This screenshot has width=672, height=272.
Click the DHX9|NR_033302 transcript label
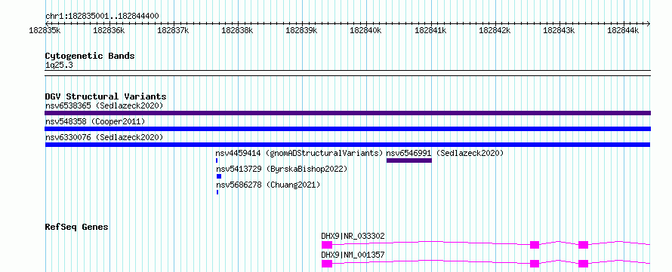(353, 236)
